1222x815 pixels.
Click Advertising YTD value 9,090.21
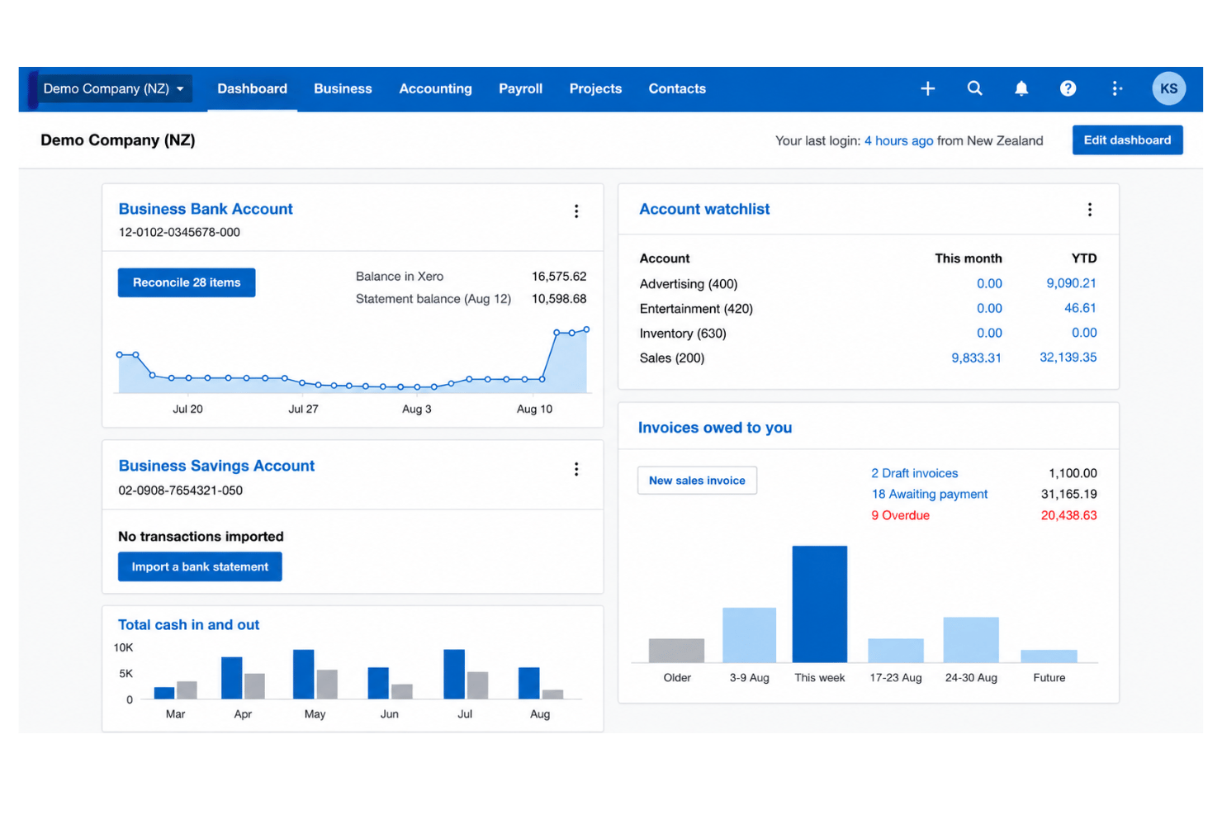coord(1072,283)
